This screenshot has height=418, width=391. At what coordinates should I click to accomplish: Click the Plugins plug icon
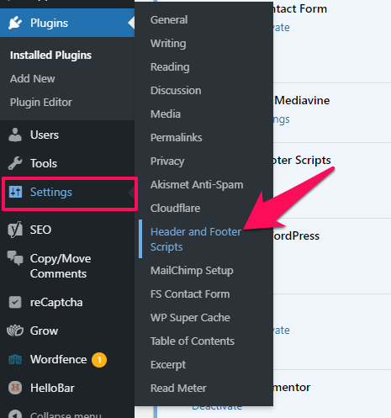[15, 23]
